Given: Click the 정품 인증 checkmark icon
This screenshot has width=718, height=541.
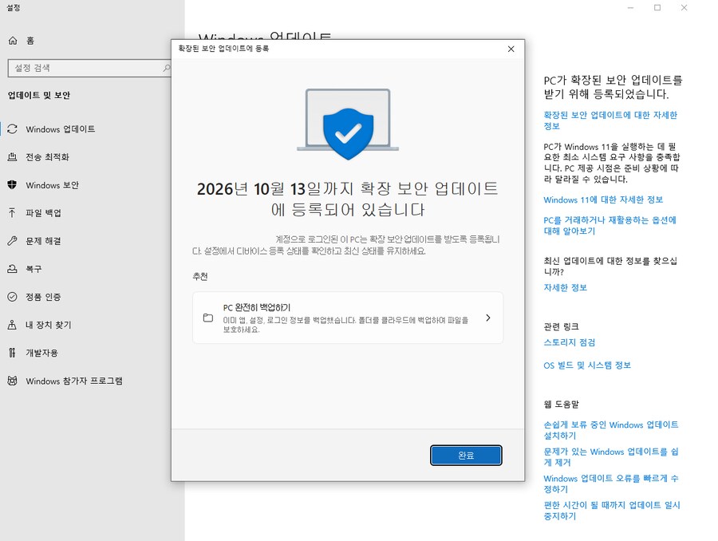Looking at the screenshot, I should point(12,297).
